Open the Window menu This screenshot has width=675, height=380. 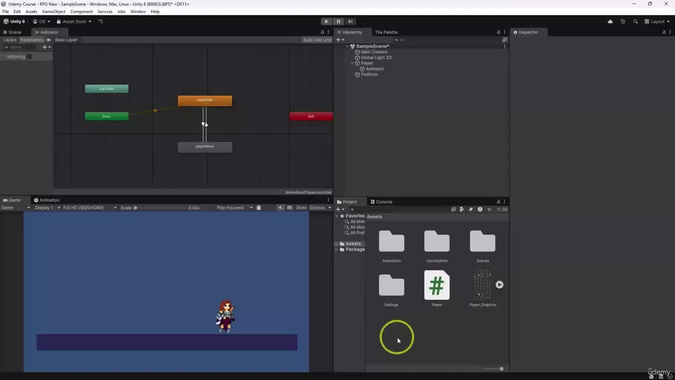[x=138, y=12]
